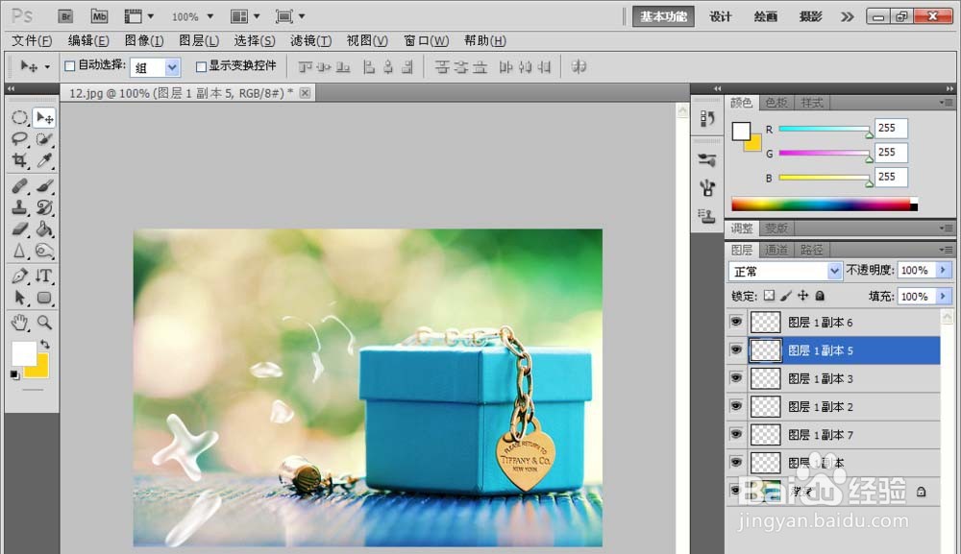
Task: Hide layer 图层 1 副本 6
Action: (736, 322)
